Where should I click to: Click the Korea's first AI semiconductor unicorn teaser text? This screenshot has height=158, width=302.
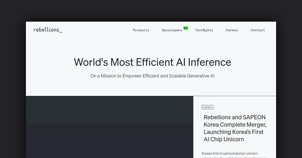pyautogui.click(x=230, y=153)
